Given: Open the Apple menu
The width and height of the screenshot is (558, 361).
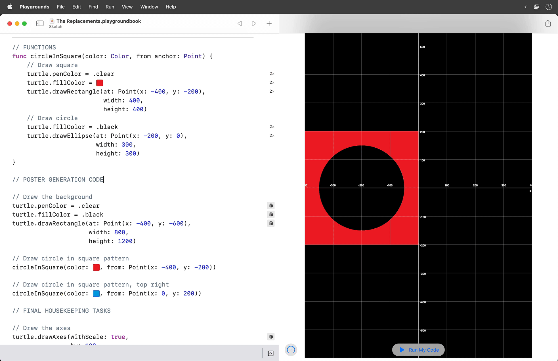Looking at the screenshot, I should (x=10, y=7).
